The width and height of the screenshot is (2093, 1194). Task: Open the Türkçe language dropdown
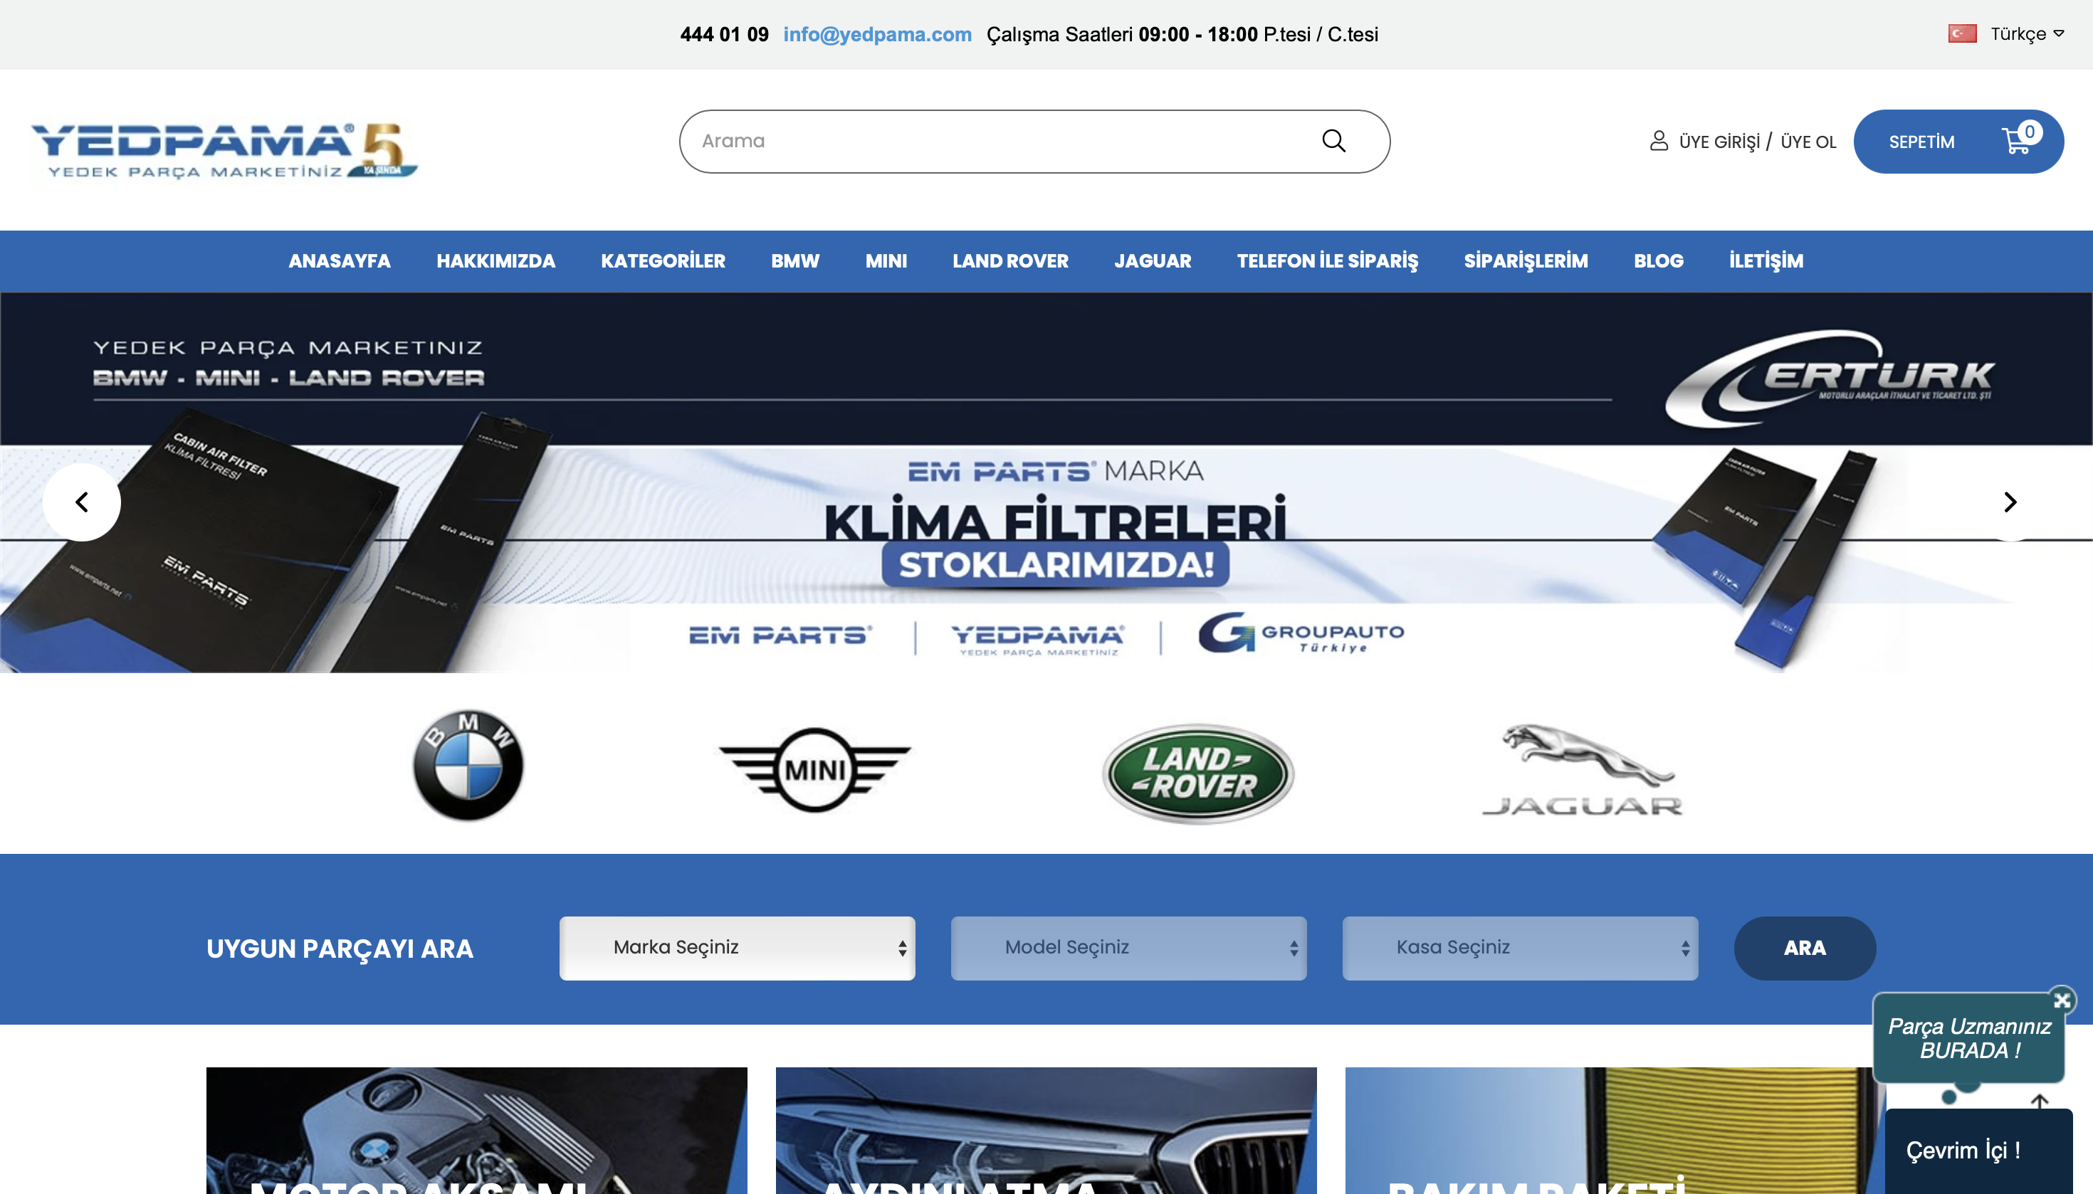(2027, 33)
